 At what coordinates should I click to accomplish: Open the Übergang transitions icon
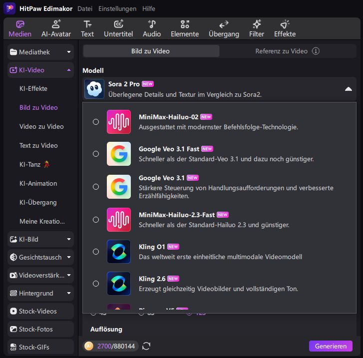coord(224,24)
